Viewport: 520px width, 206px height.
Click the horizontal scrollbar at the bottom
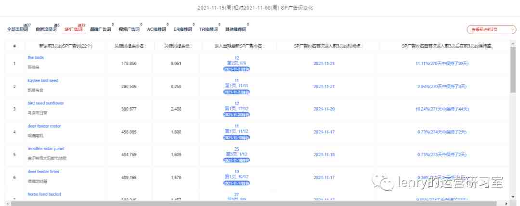pos(254,203)
